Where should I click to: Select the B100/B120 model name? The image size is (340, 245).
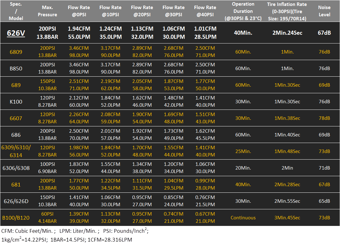(x=16, y=218)
